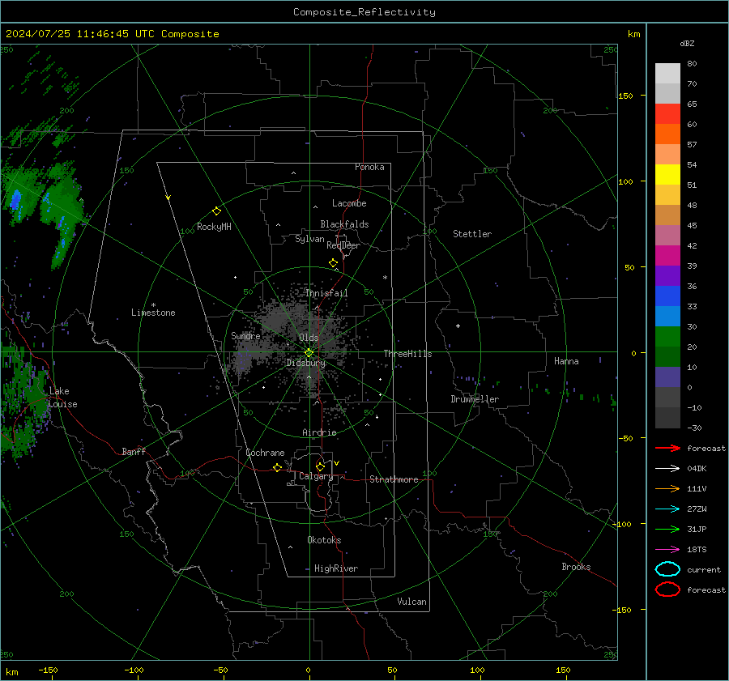Click the RockyMH label

coord(214,227)
